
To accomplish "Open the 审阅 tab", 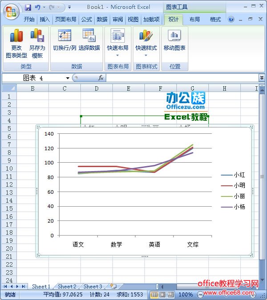I will 117,19.
